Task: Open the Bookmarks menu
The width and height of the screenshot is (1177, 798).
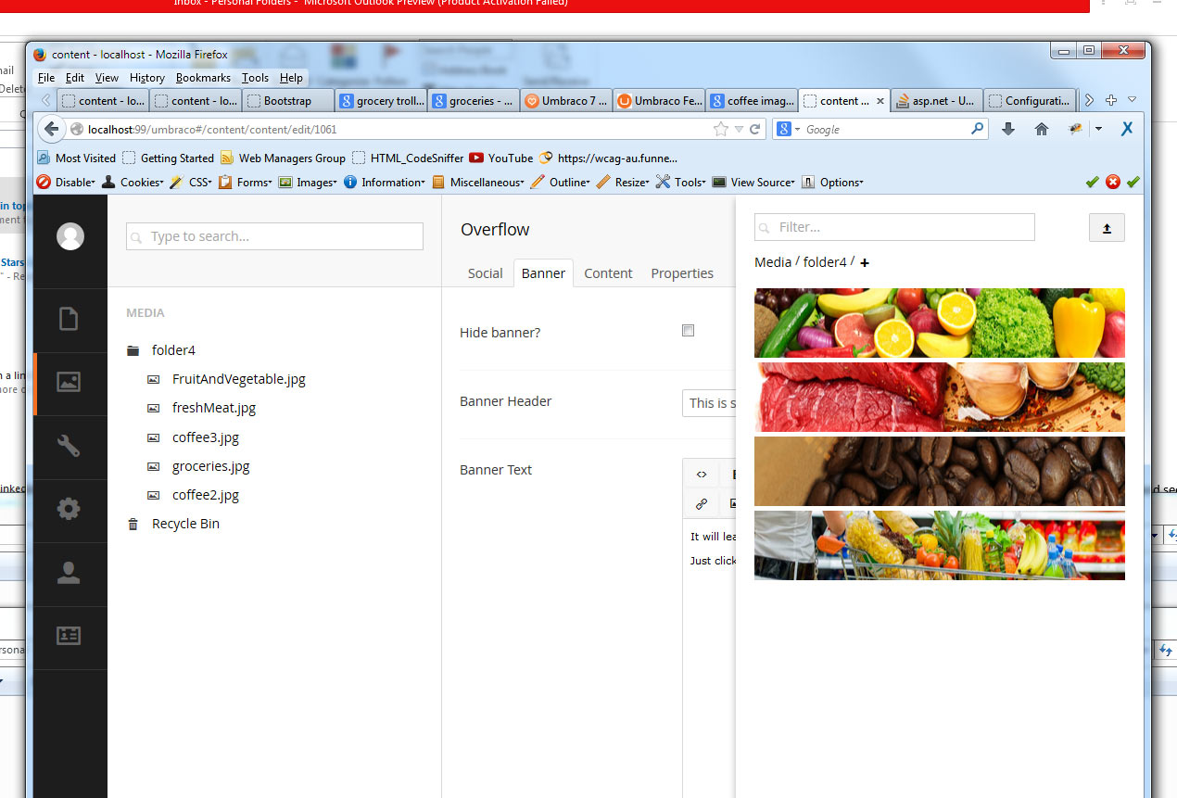Action: pos(203,78)
